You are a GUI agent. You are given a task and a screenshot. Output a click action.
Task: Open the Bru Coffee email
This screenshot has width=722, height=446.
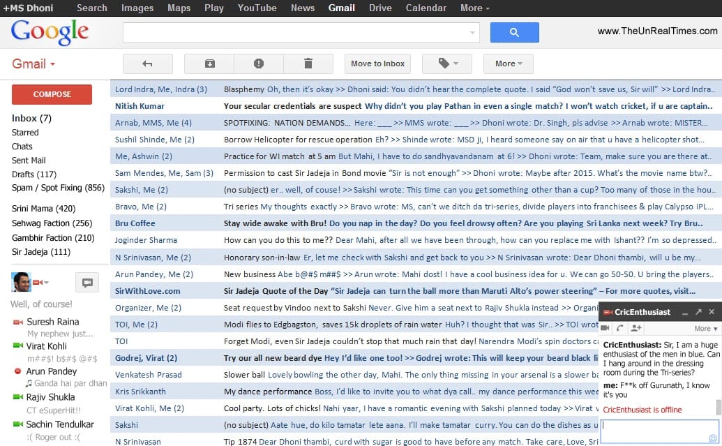416,223
